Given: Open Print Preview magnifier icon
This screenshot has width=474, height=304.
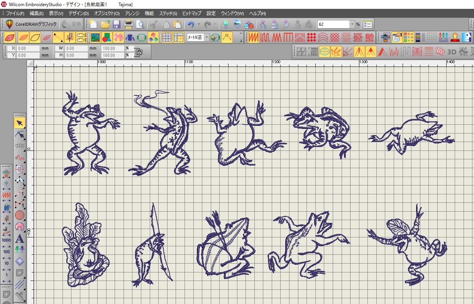Looking at the screenshot, I should (140, 25).
